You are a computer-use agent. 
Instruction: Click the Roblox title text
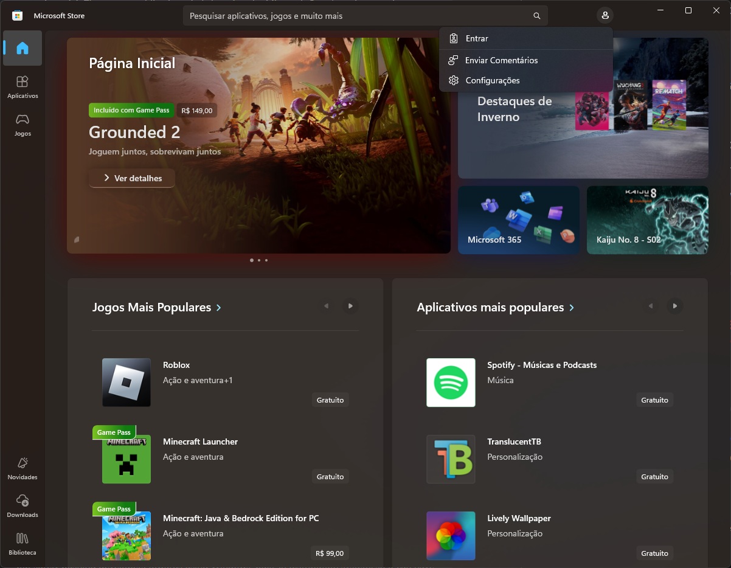[176, 365]
